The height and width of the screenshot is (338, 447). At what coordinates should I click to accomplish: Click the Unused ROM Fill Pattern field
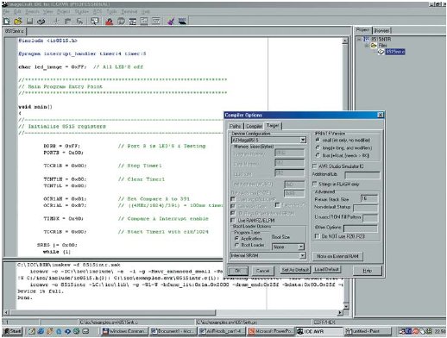click(x=370, y=218)
